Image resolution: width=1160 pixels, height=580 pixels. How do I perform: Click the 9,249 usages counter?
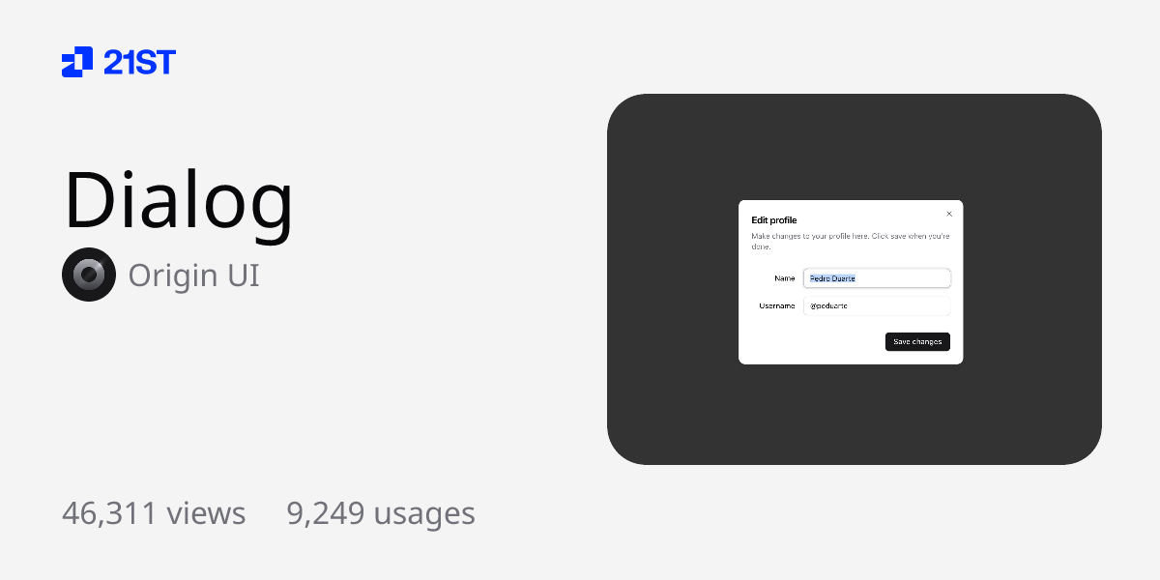click(380, 513)
